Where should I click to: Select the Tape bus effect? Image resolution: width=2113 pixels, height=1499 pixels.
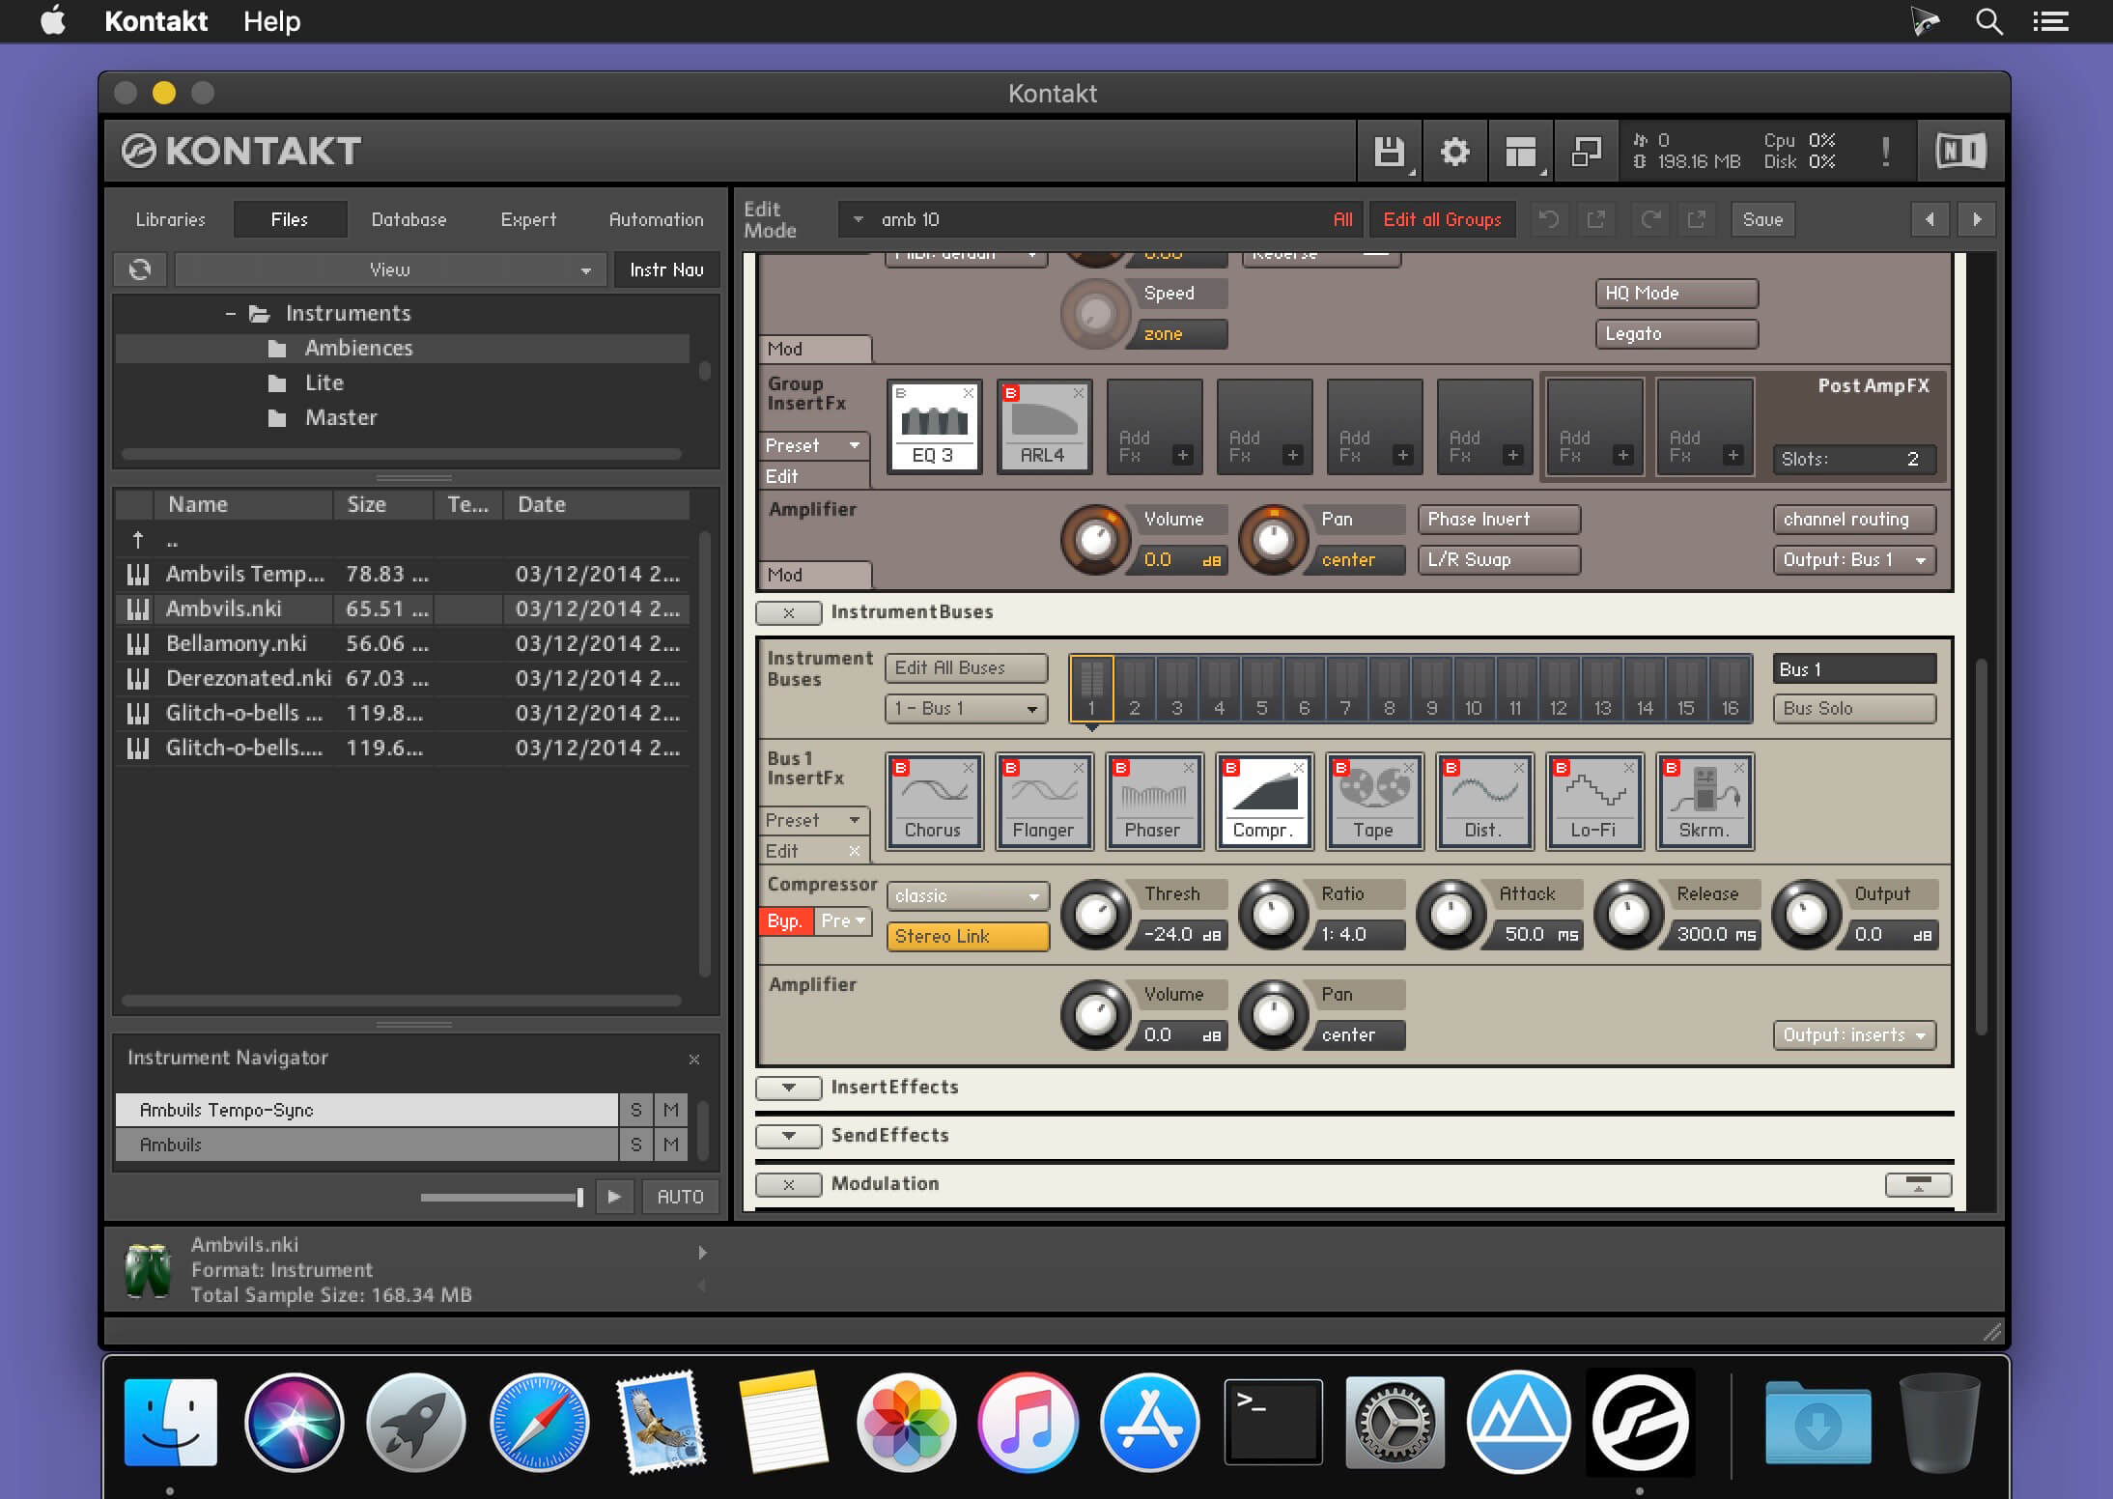1374,802
